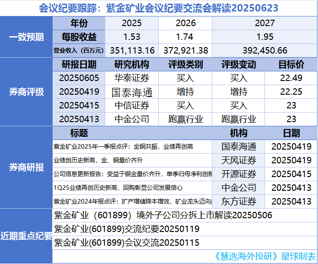Click 跑赢行业 in 评级变动 column
This screenshot has height=264, width=318.
238,119
